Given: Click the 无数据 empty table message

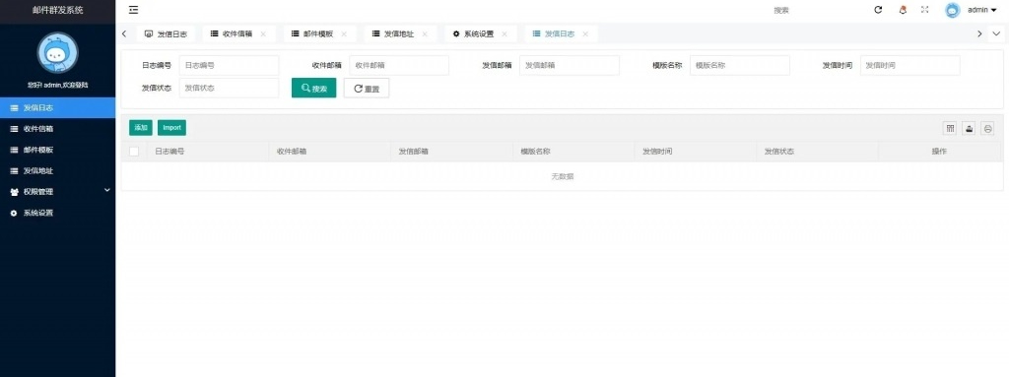Looking at the screenshot, I should point(563,176).
